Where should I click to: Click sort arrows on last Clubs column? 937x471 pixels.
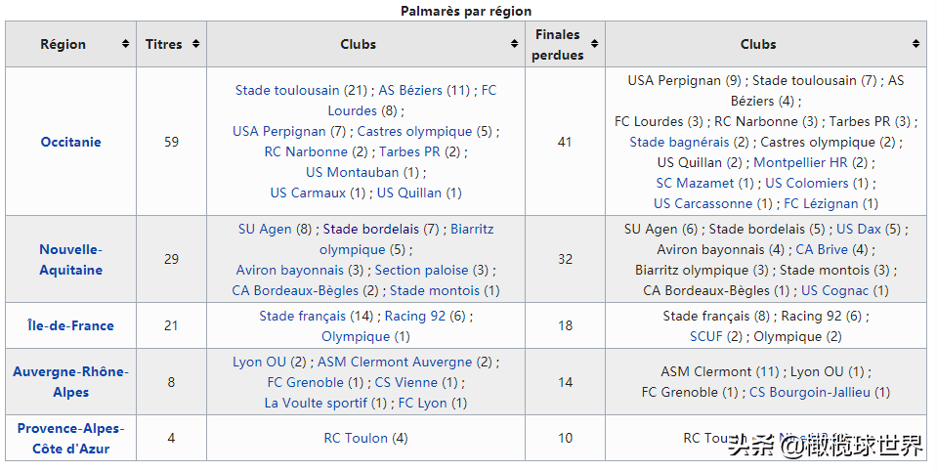pyautogui.click(x=916, y=44)
